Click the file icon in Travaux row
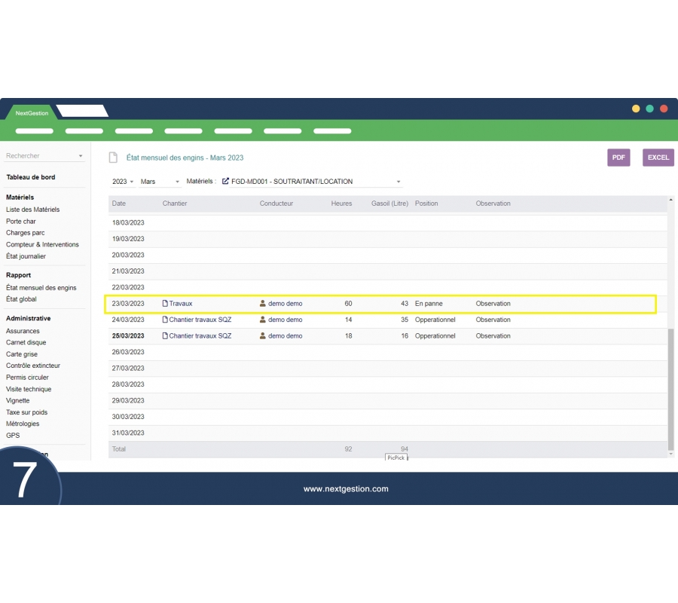 (165, 304)
